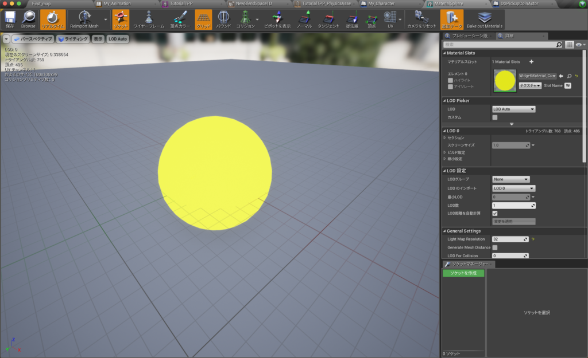
Task: Open the LODグループ None dropdown
Action: (x=510, y=179)
